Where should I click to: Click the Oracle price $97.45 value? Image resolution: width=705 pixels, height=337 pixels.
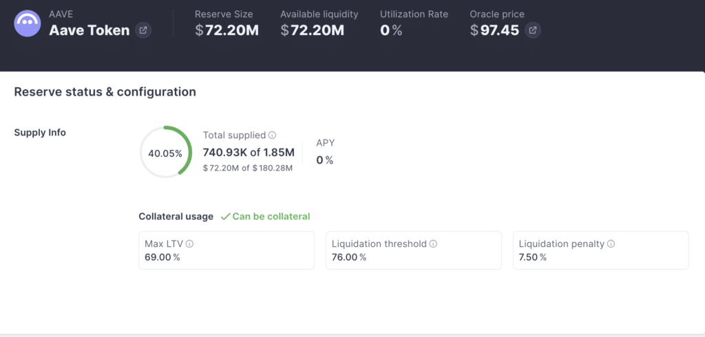coord(494,30)
